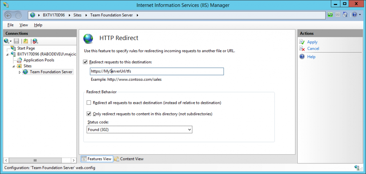Click the Save Connections floppy disk icon
Viewport: 366px width, 174px height.
tap(16, 41)
